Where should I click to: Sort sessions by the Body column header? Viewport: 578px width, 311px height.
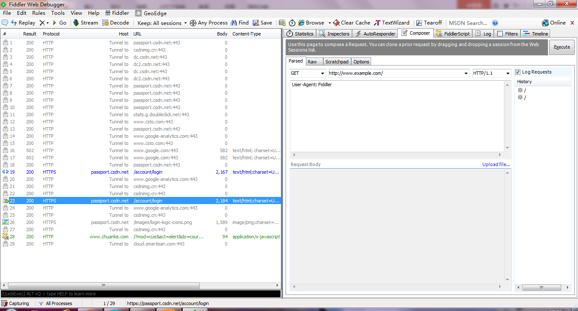coord(219,34)
